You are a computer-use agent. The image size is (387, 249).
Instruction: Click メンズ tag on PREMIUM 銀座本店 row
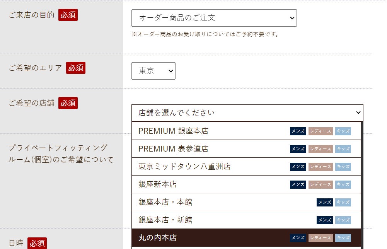[x=298, y=131]
